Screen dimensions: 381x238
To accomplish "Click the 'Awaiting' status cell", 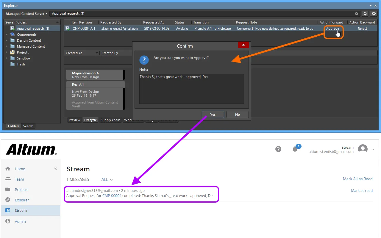I will (182, 29).
